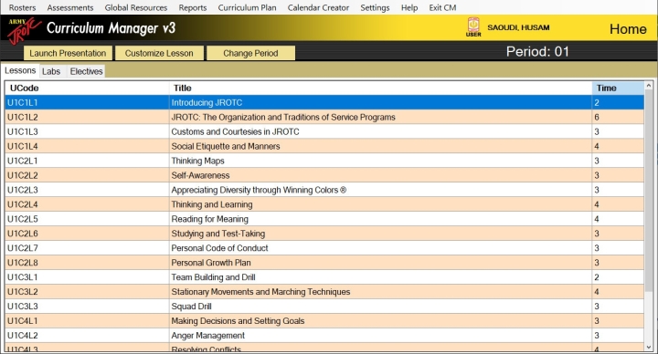Sort by the Title column header
This screenshot has width=658, height=354.
click(380, 88)
